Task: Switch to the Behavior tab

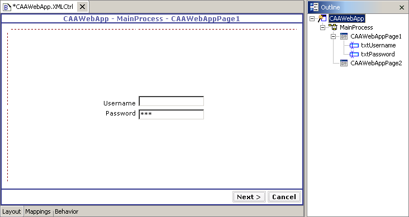Action: point(66,211)
